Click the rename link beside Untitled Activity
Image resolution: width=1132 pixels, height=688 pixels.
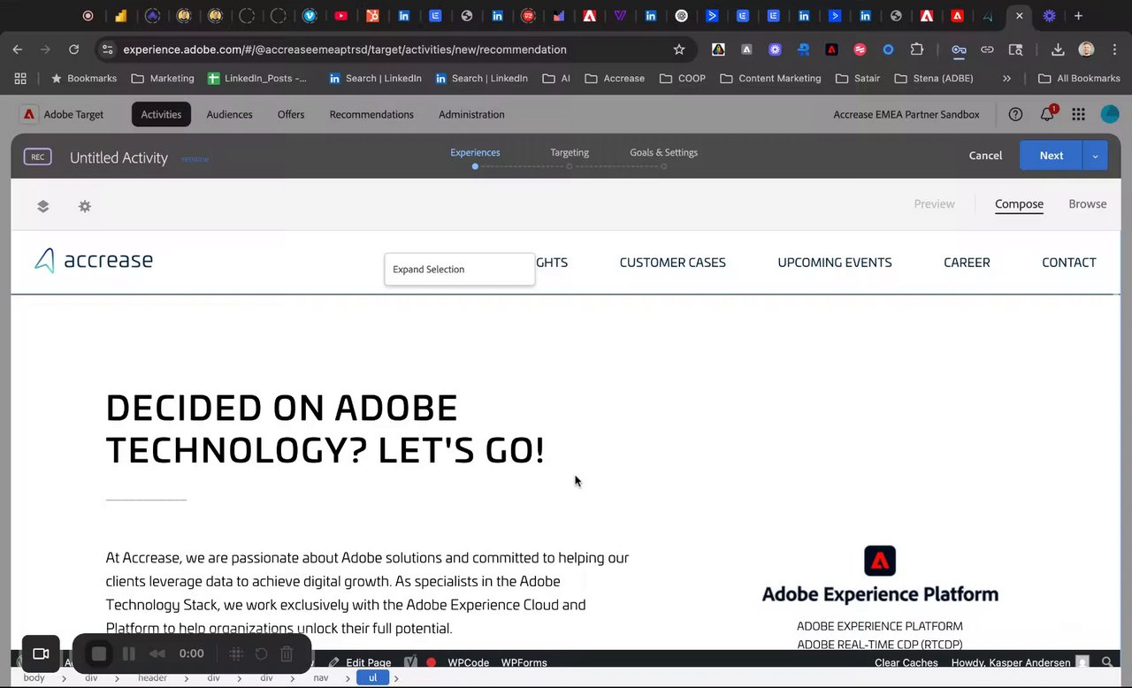click(x=195, y=159)
